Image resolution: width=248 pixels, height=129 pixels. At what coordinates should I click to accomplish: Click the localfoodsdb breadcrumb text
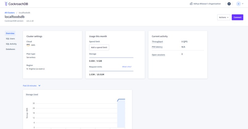24,13
